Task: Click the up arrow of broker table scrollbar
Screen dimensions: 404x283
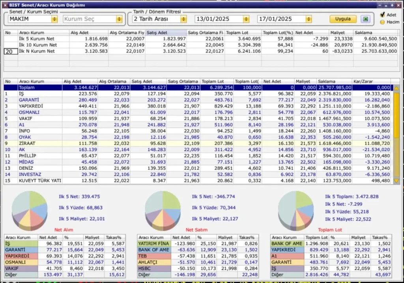Action: [396, 88]
